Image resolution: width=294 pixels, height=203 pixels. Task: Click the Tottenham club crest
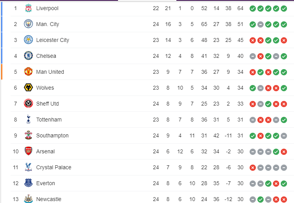28,120
